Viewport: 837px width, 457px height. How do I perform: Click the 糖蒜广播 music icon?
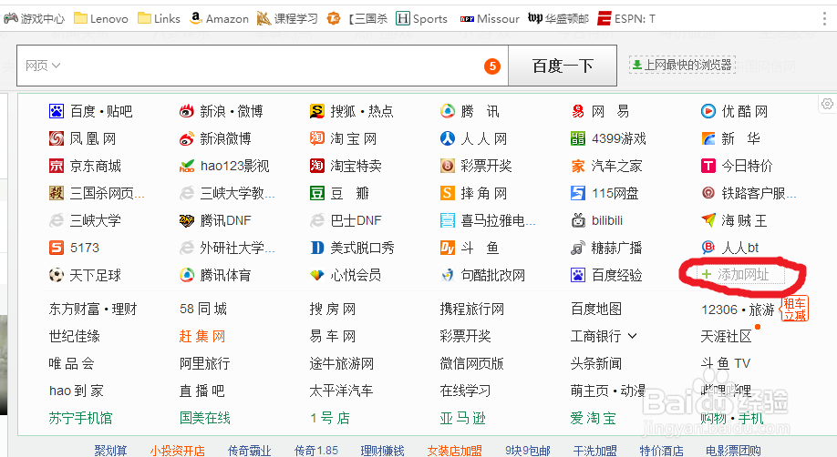(577, 248)
